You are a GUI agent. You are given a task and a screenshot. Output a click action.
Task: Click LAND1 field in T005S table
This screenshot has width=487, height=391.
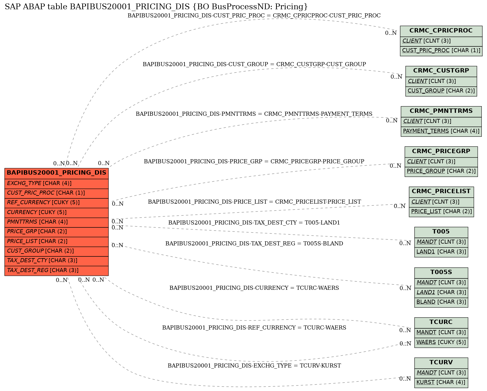[x=441, y=292]
